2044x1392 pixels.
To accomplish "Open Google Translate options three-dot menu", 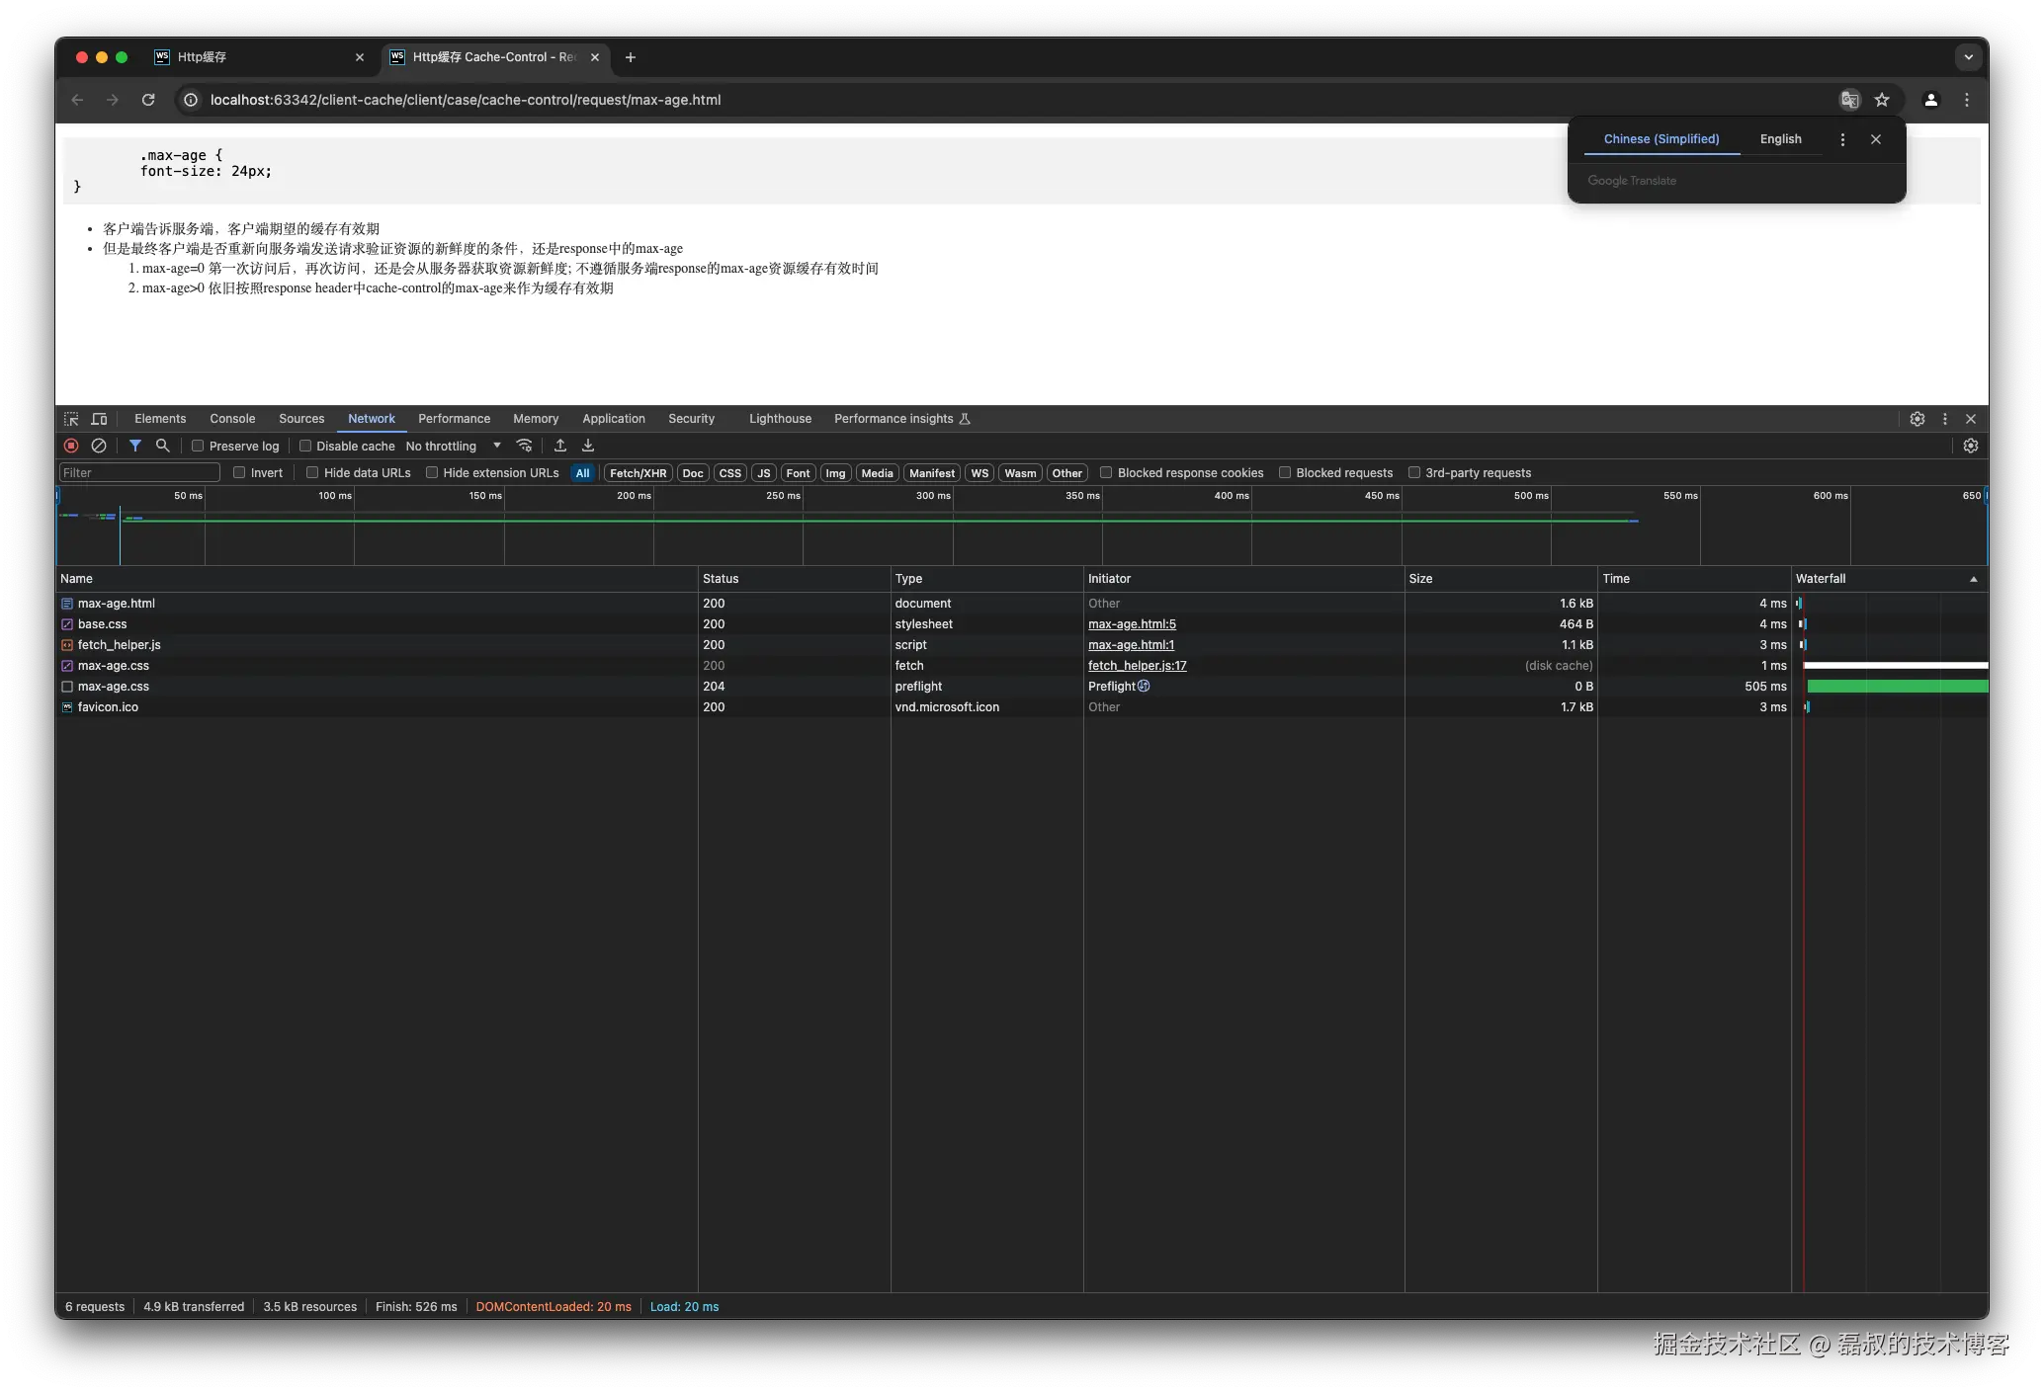I will (x=1842, y=139).
